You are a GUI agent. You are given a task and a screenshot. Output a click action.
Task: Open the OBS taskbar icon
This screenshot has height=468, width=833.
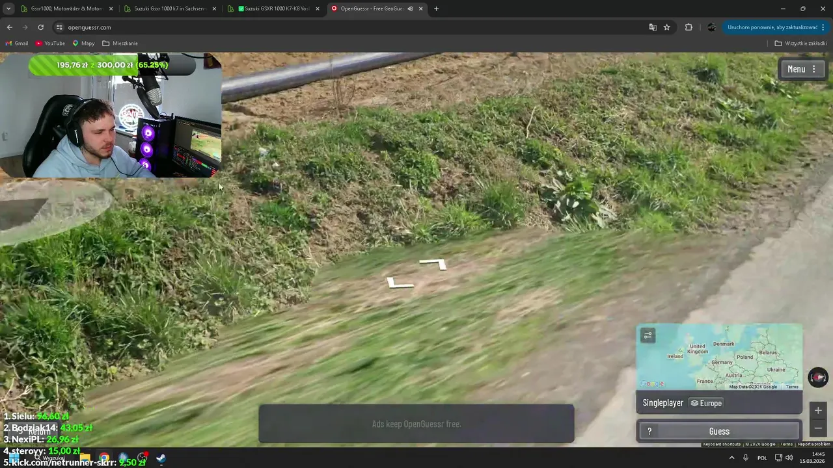pyautogui.click(x=142, y=458)
